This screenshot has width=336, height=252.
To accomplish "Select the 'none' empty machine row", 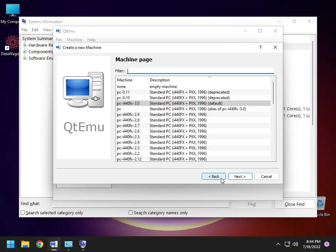I will (193, 87).
